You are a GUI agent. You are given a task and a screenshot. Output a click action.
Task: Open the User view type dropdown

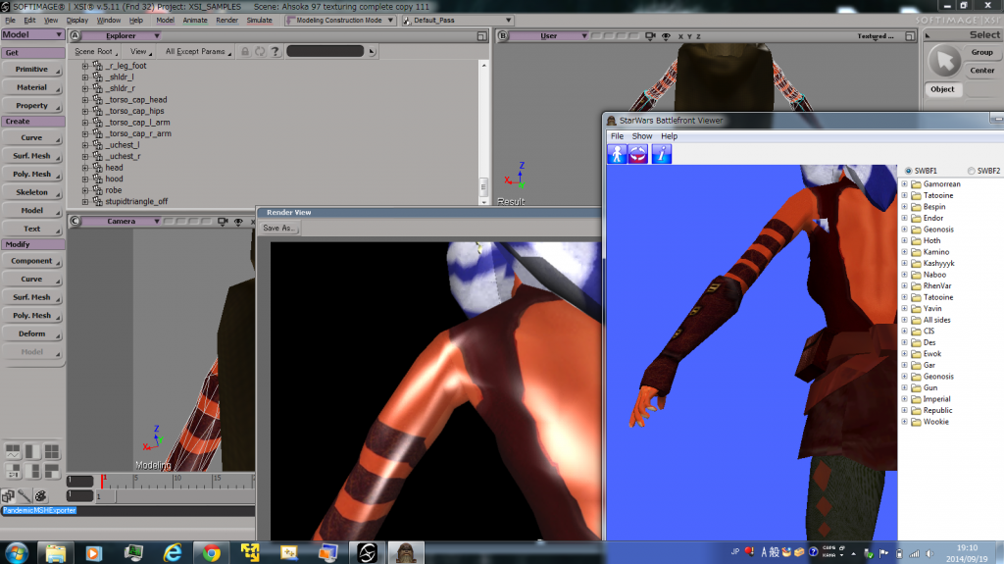[x=549, y=36]
